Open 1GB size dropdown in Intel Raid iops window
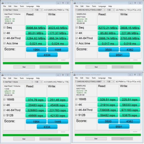This screenshot has height=144, width=144. pyautogui.click(x=39, y=82)
